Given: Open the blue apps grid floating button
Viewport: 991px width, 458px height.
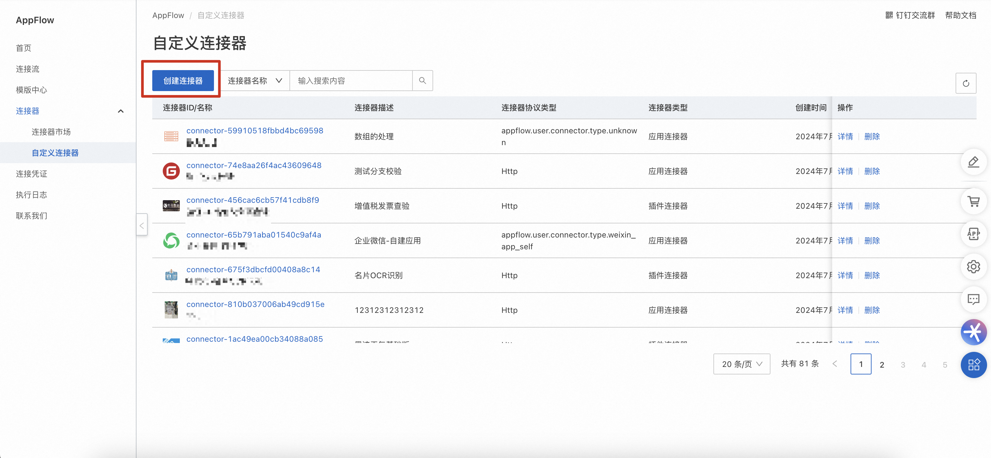Looking at the screenshot, I should click(973, 365).
